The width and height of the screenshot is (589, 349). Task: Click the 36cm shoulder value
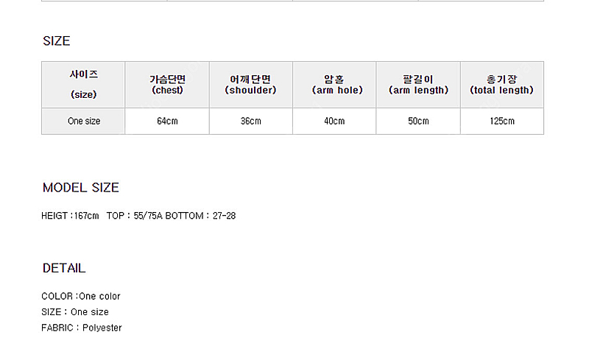point(250,121)
